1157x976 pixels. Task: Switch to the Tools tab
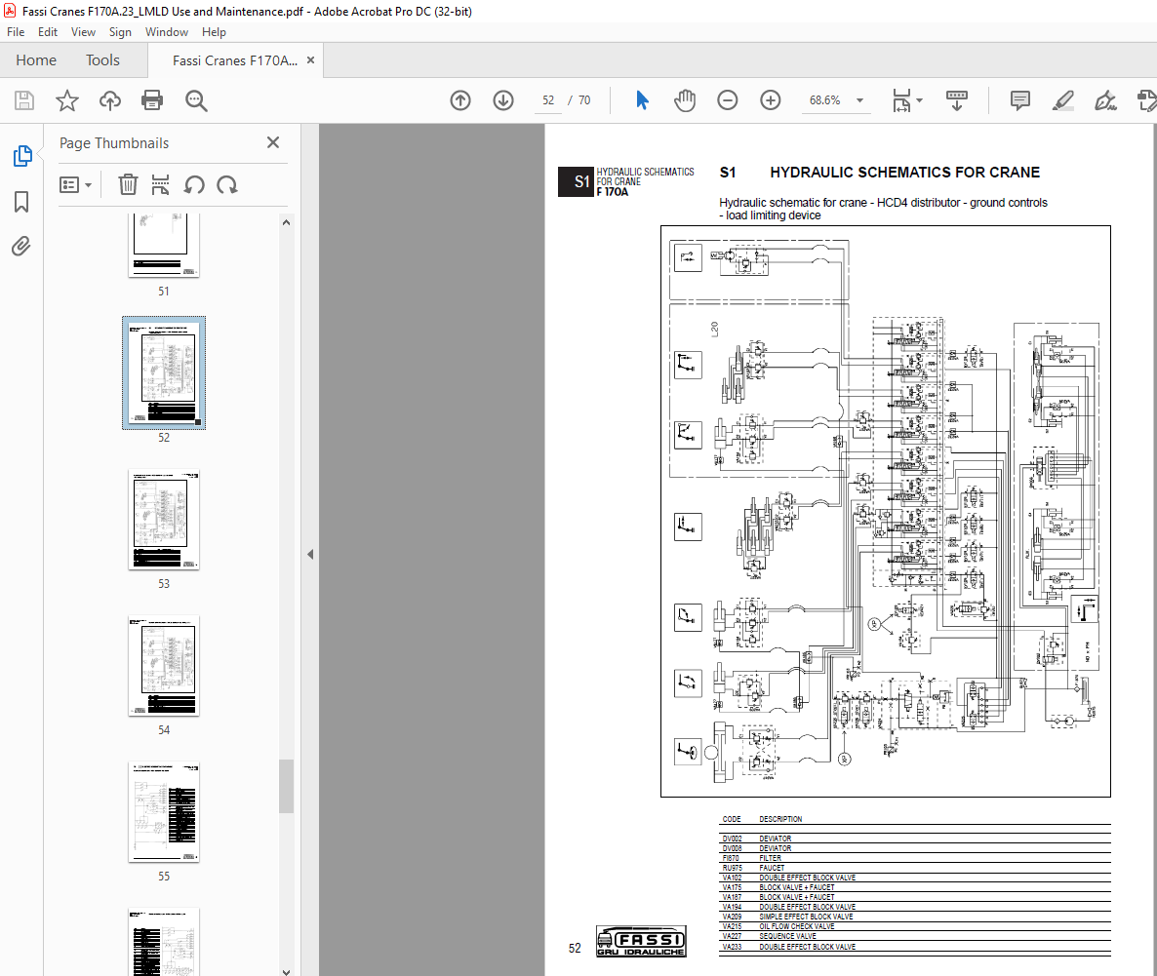tap(102, 60)
